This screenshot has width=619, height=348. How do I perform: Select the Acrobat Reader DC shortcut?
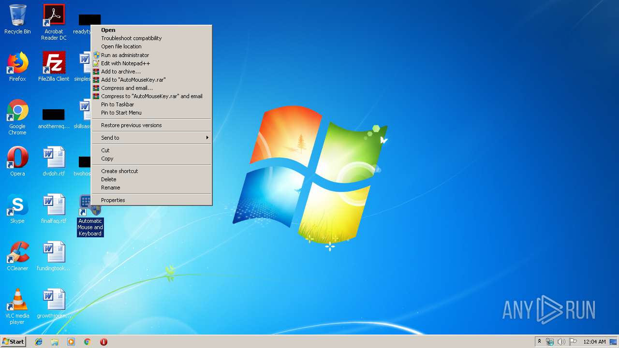click(x=54, y=22)
